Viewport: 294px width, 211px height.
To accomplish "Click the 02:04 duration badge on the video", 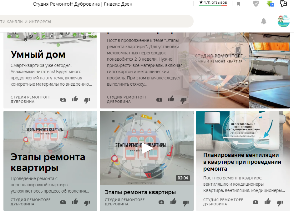I will click(x=183, y=178).
